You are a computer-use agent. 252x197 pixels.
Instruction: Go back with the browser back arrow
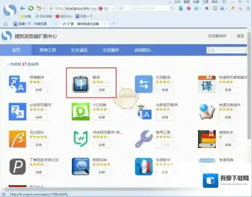(x=23, y=8)
